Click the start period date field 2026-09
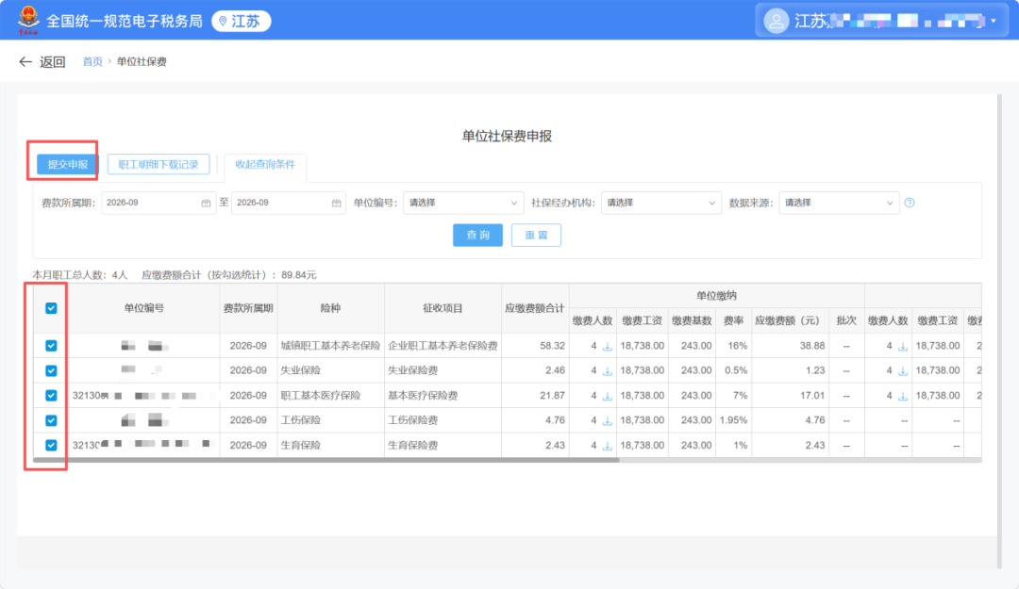This screenshot has width=1019, height=589. tap(159, 203)
